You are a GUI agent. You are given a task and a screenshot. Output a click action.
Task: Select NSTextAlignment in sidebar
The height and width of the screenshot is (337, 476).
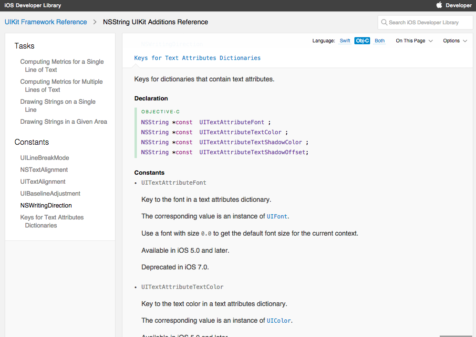point(44,170)
